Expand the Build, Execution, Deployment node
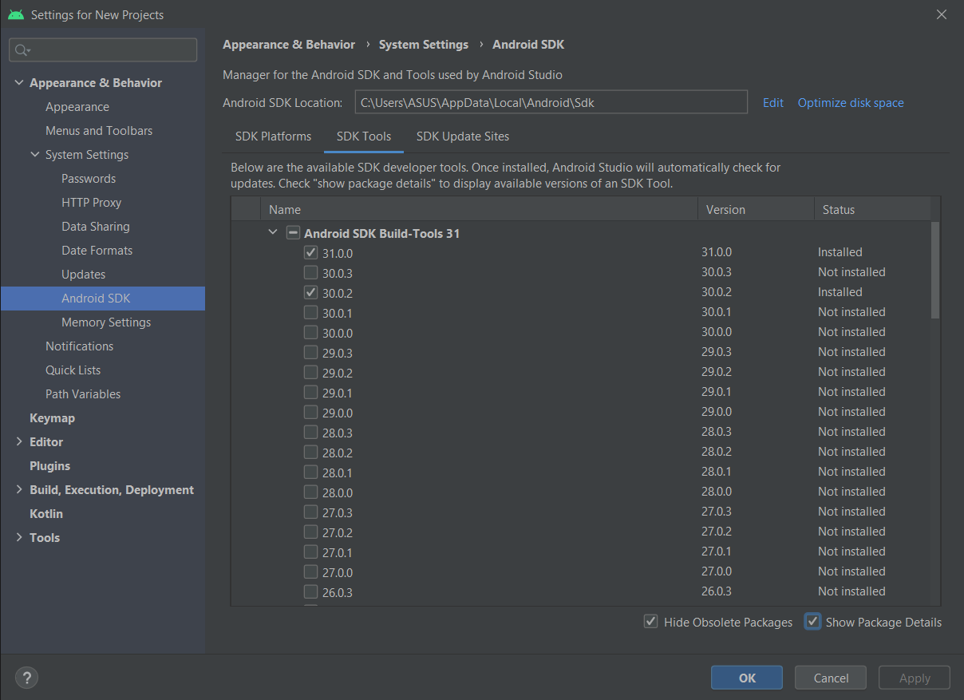The width and height of the screenshot is (964, 700). coord(19,489)
